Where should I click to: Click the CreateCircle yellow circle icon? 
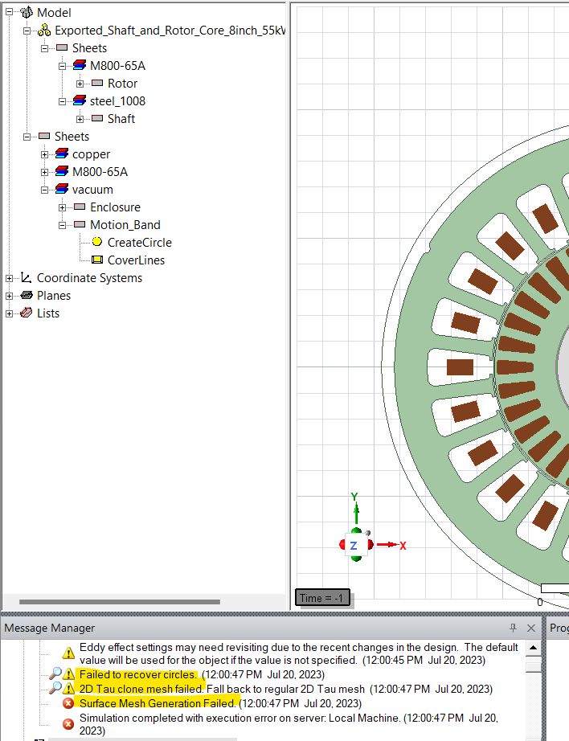(97, 242)
